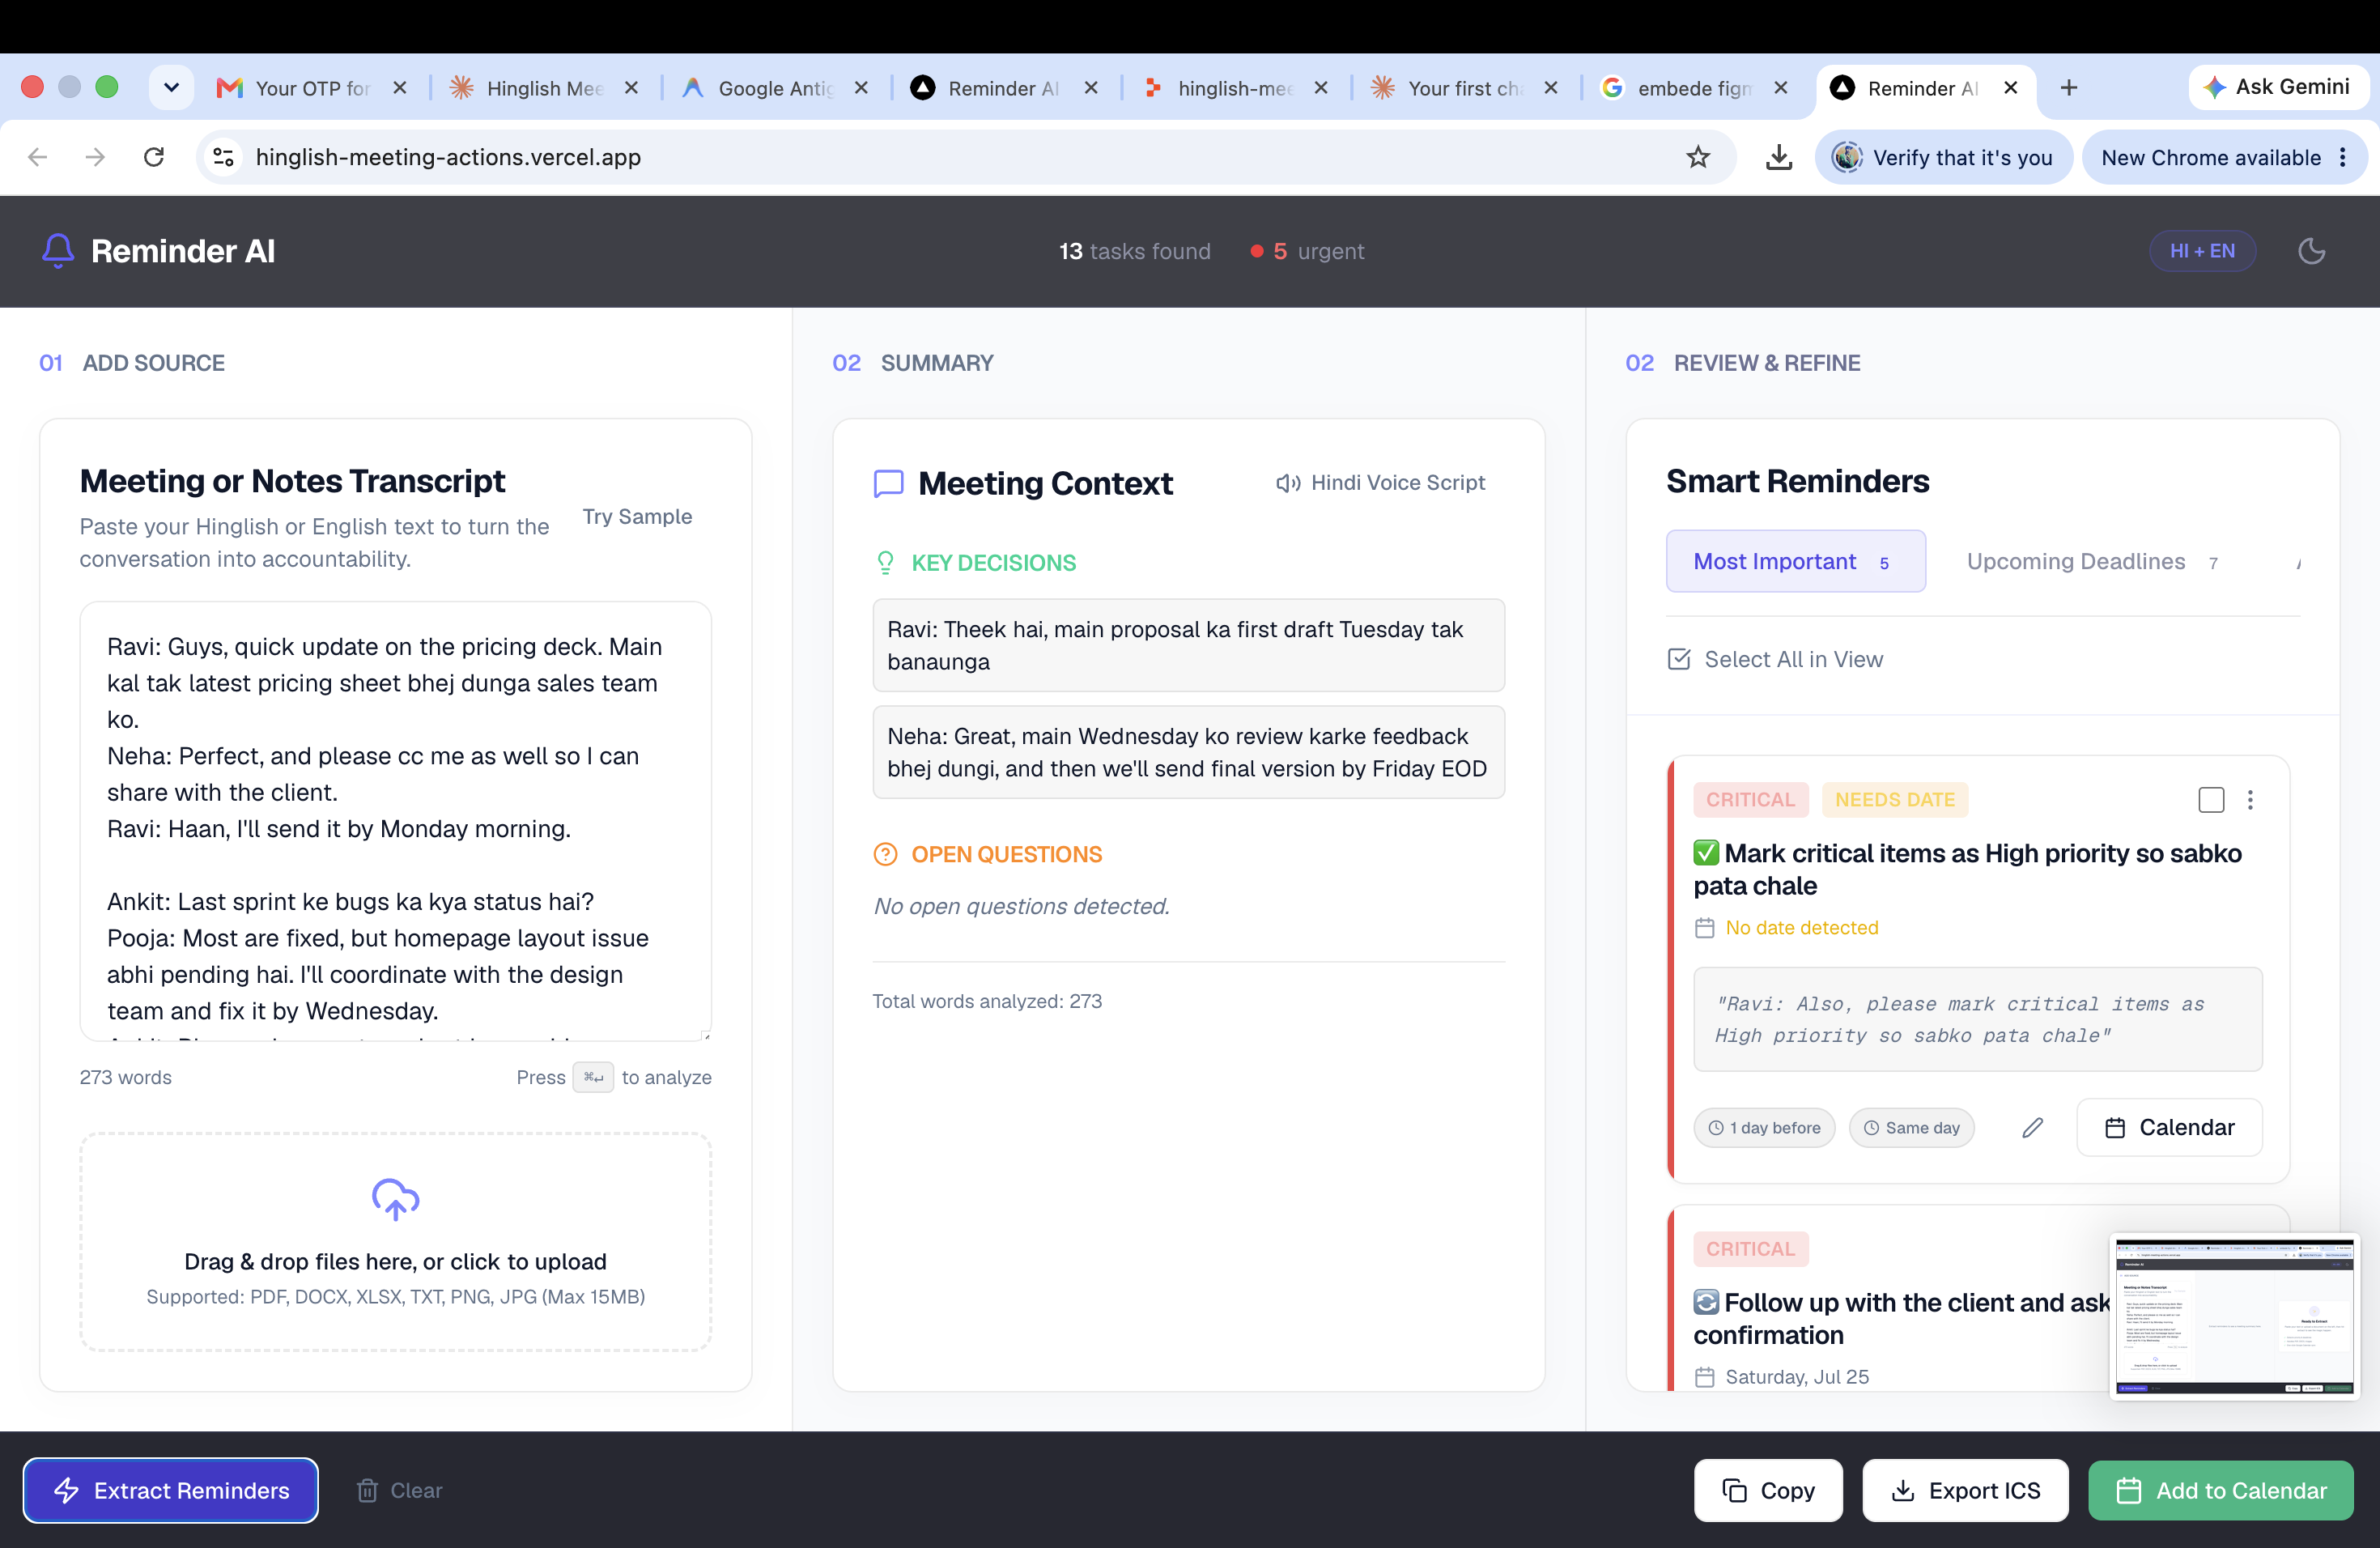Click the Meeting Context chat bubble icon
Viewport: 2380px width, 1548px height.
(888, 484)
